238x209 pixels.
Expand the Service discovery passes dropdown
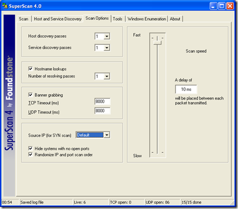pos(106,48)
